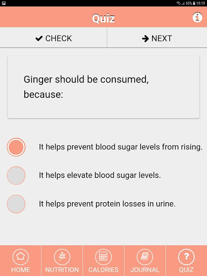This screenshot has height=276, width=207.
Task: Click the checkmark icon beside CHECK
Action: coord(39,38)
